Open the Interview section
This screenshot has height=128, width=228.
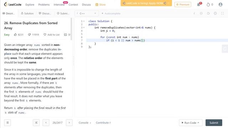59,5
